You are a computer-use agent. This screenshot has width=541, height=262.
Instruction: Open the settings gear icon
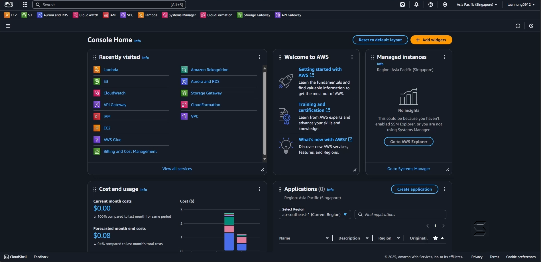[445, 5]
